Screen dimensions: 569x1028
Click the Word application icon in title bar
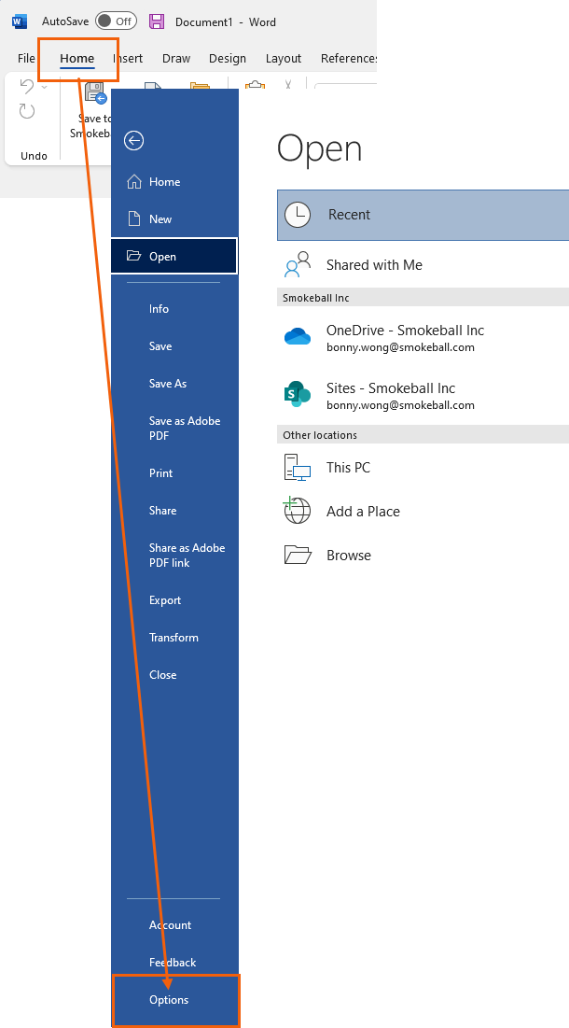20,21
